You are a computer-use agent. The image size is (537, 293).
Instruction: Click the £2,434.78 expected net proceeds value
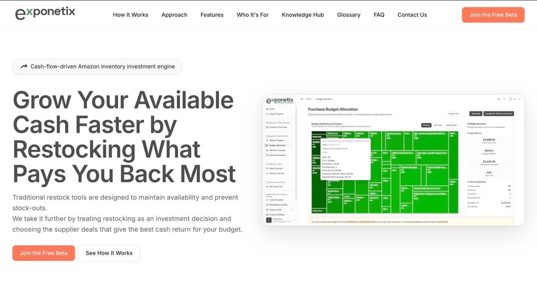pos(489,162)
